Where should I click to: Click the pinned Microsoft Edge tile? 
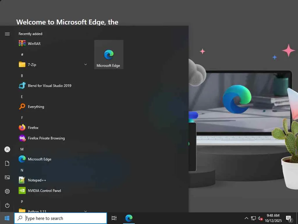coord(109,55)
